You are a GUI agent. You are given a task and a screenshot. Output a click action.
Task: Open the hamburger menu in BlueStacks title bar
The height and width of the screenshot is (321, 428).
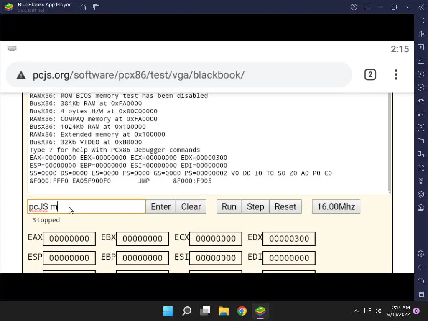coord(367,7)
